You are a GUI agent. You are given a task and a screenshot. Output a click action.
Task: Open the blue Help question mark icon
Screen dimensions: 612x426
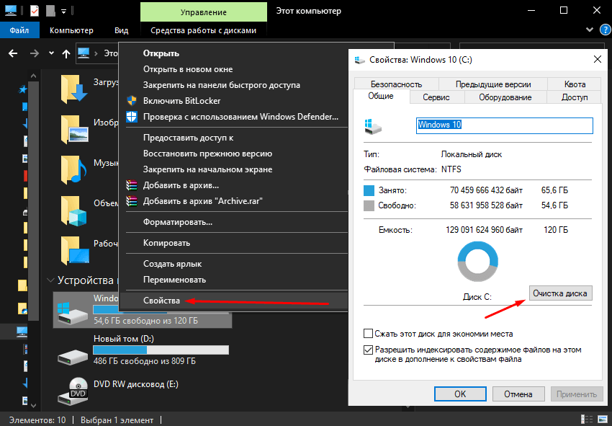click(x=606, y=30)
